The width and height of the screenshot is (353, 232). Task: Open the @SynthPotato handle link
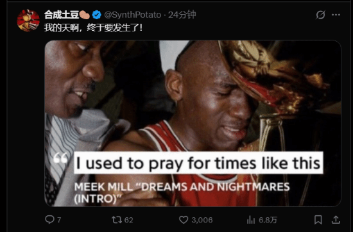coord(133,15)
